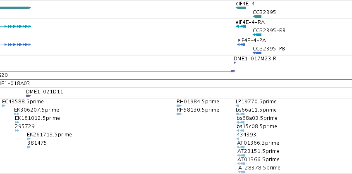Click the AT01366.5prime EST label
352x174 pixels.
[259, 160]
